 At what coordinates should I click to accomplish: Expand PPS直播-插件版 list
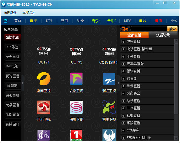[x=123, y=138]
